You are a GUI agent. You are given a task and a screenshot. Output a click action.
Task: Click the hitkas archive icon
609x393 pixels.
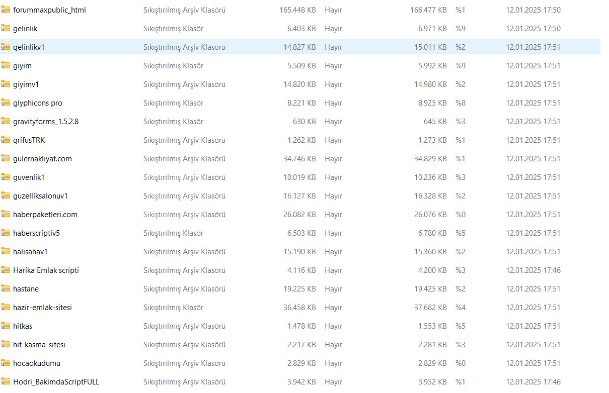pyautogui.click(x=6, y=326)
